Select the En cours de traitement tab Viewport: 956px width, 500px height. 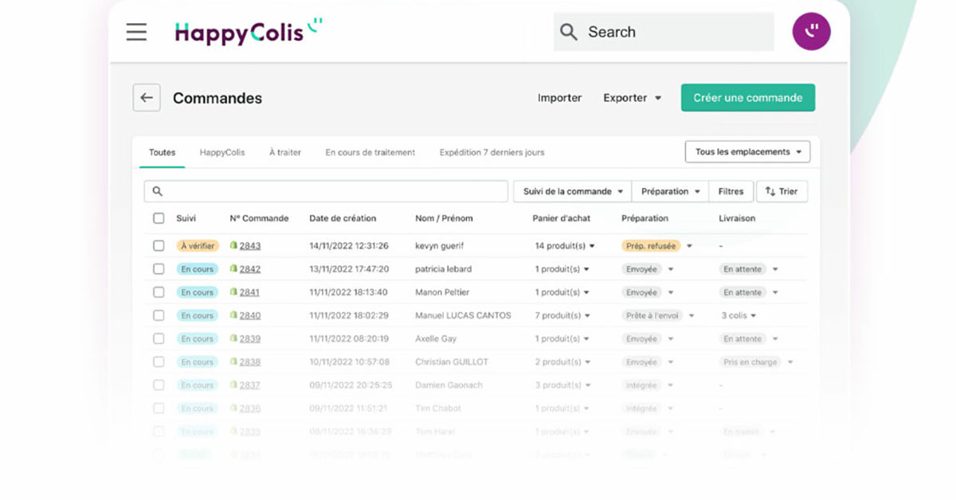coord(370,152)
